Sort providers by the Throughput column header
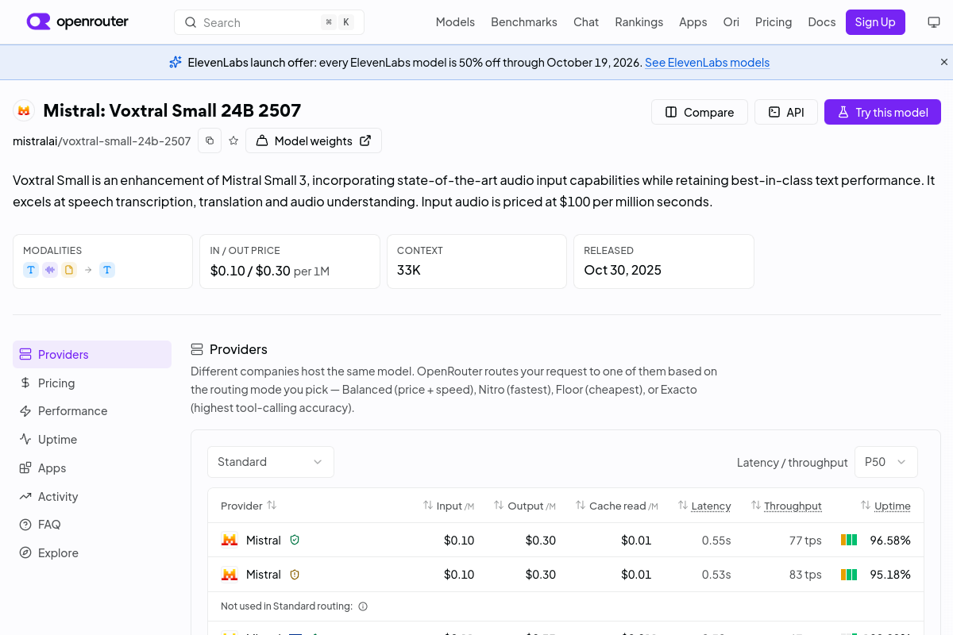This screenshot has height=635, width=953. pyautogui.click(x=786, y=506)
